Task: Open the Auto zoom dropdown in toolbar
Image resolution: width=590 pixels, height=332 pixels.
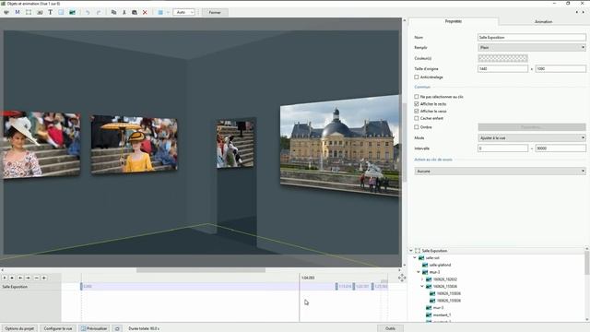Action: [184, 12]
